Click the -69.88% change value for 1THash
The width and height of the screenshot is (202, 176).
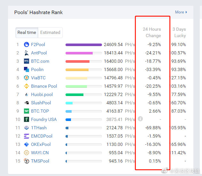[x=153, y=128]
